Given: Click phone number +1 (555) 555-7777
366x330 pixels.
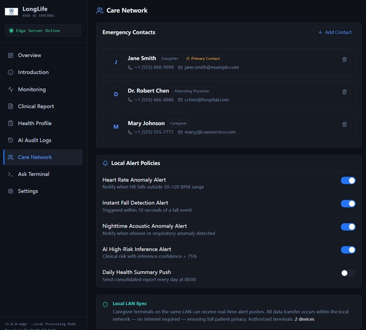Looking at the screenshot, I should (154, 132).
